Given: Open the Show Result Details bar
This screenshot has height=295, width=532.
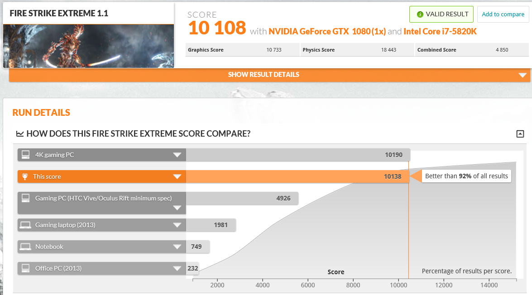Looking at the screenshot, I should click(269, 75).
